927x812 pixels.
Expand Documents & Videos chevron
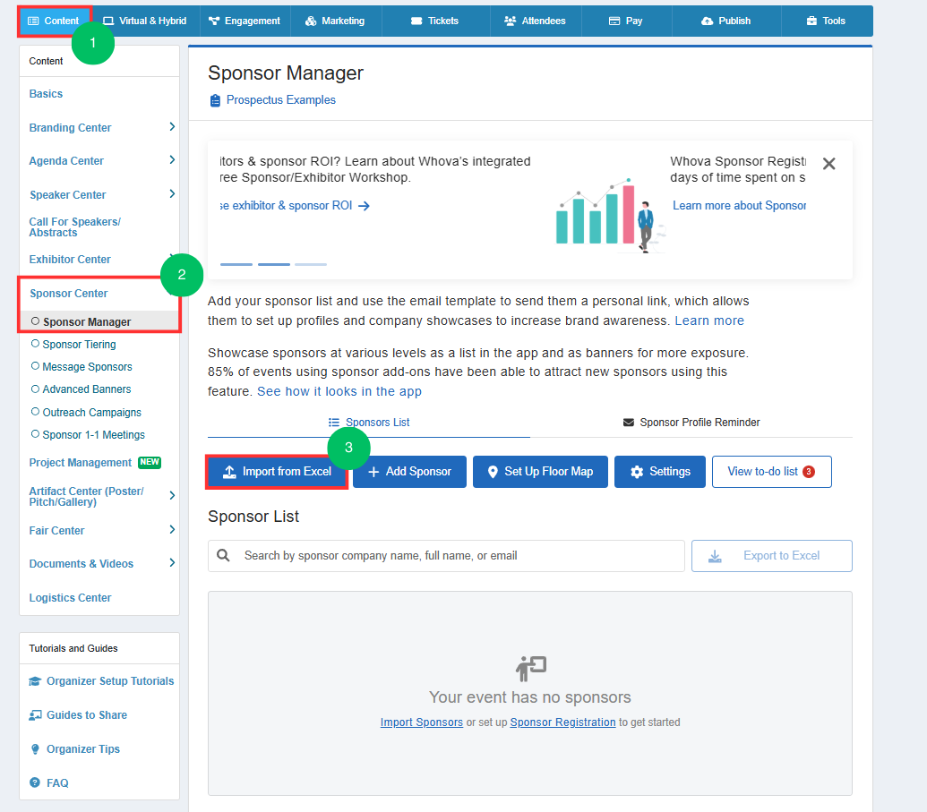[172, 562]
